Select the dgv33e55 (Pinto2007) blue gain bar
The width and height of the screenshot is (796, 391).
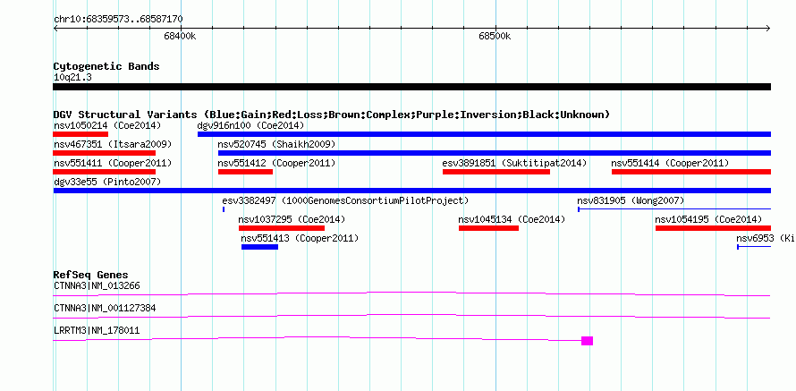411,191
